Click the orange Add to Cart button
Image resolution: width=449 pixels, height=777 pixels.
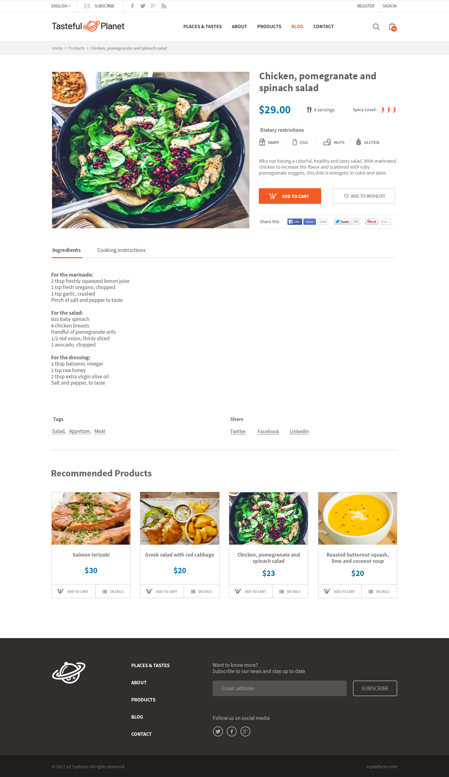(290, 196)
